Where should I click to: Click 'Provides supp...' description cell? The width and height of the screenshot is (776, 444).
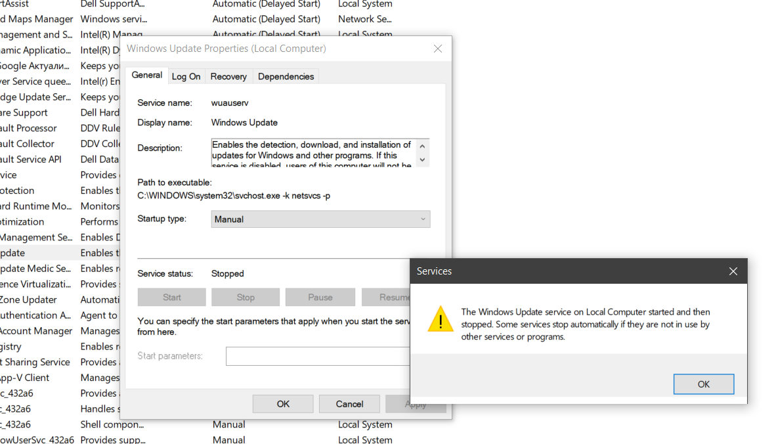[113, 439]
